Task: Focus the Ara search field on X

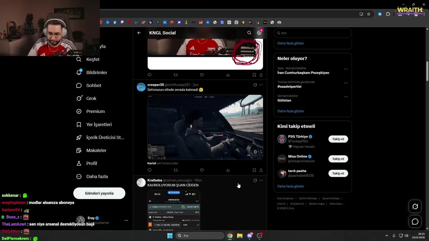Action: click(313, 33)
